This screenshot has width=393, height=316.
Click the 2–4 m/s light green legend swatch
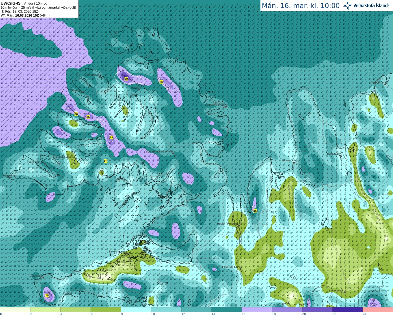click(x=45, y=310)
